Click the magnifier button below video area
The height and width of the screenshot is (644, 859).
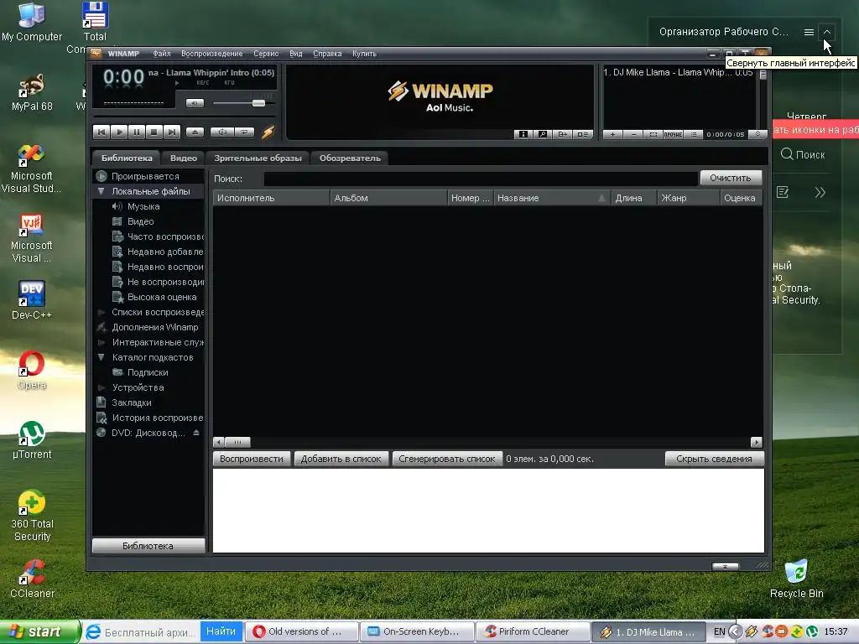point(543,134)
